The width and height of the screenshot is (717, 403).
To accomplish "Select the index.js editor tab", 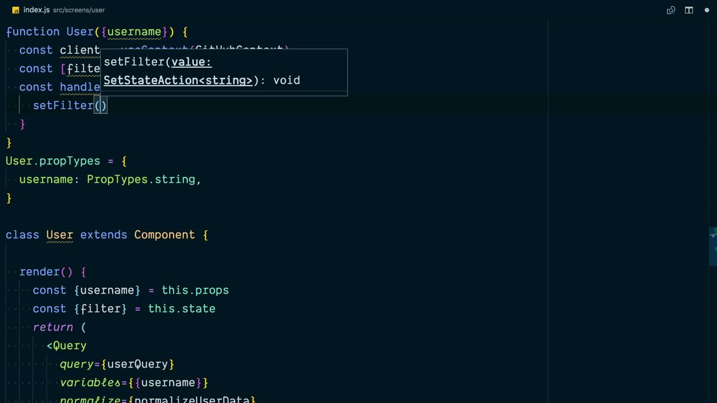I will pyautogui.click(x=36, y=10).
